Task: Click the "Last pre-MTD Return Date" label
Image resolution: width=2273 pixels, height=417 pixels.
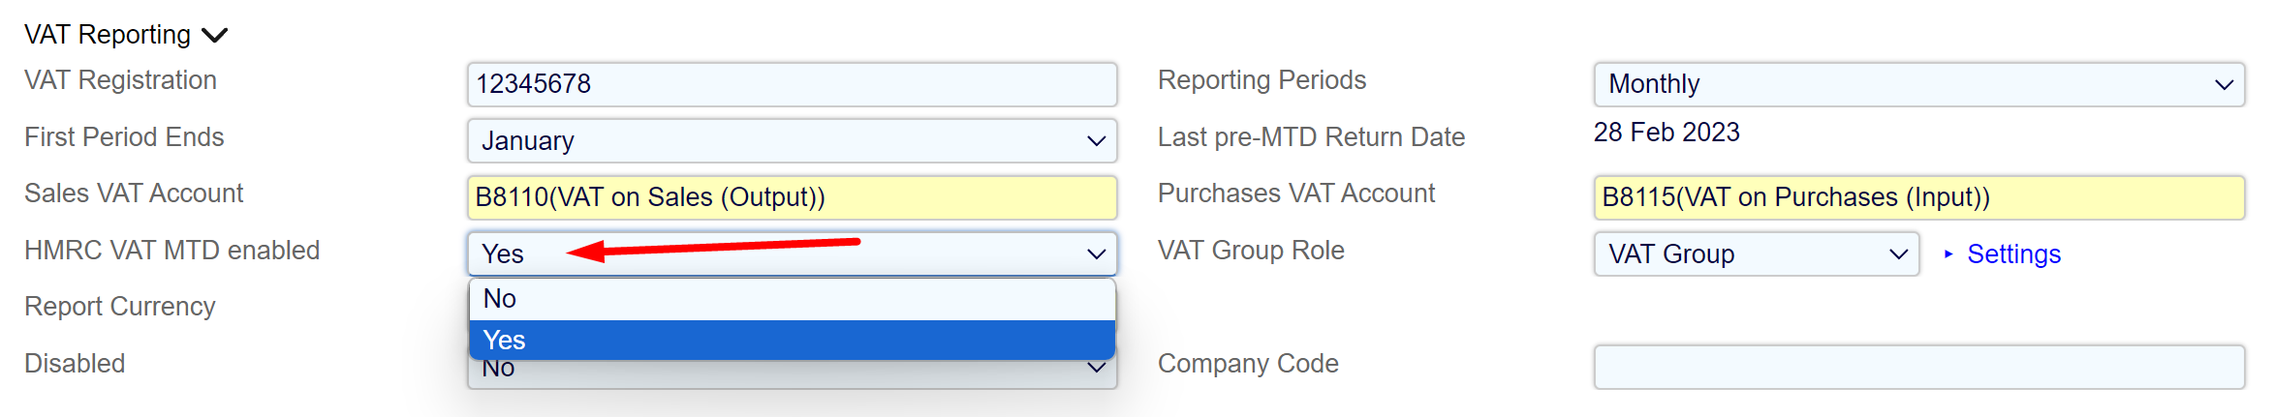Action: coord(1310,137)
